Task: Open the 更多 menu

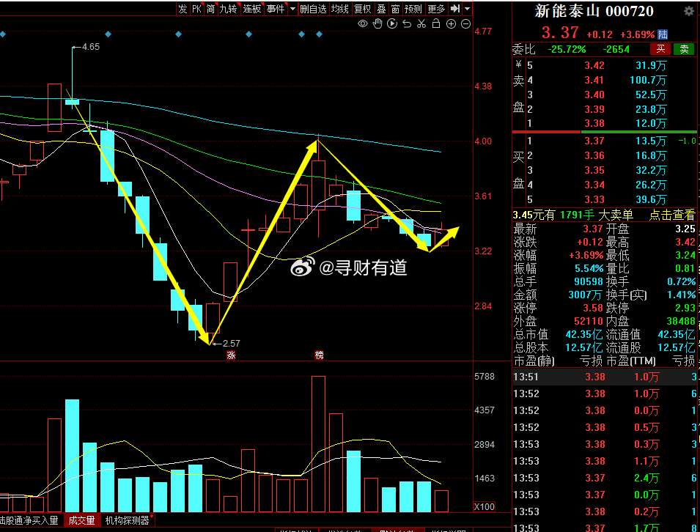Action: coord(436,9)
